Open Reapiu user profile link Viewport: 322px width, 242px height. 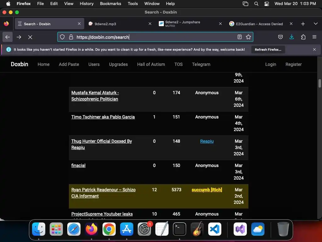(x=207, y=141)
